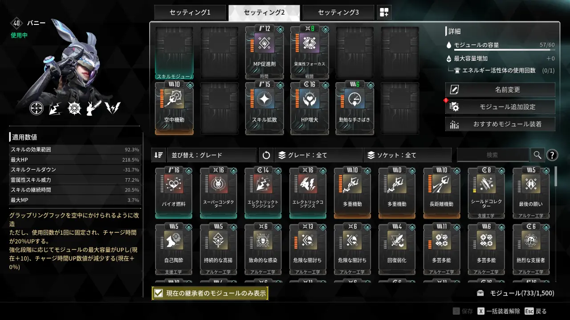Click the おすすめモジュール装着 button
Viewport: 570px width, 320px height.
500,124
